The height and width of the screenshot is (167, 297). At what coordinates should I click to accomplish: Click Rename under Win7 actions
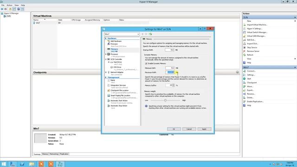pyautogui.click(x=251, y=94)
